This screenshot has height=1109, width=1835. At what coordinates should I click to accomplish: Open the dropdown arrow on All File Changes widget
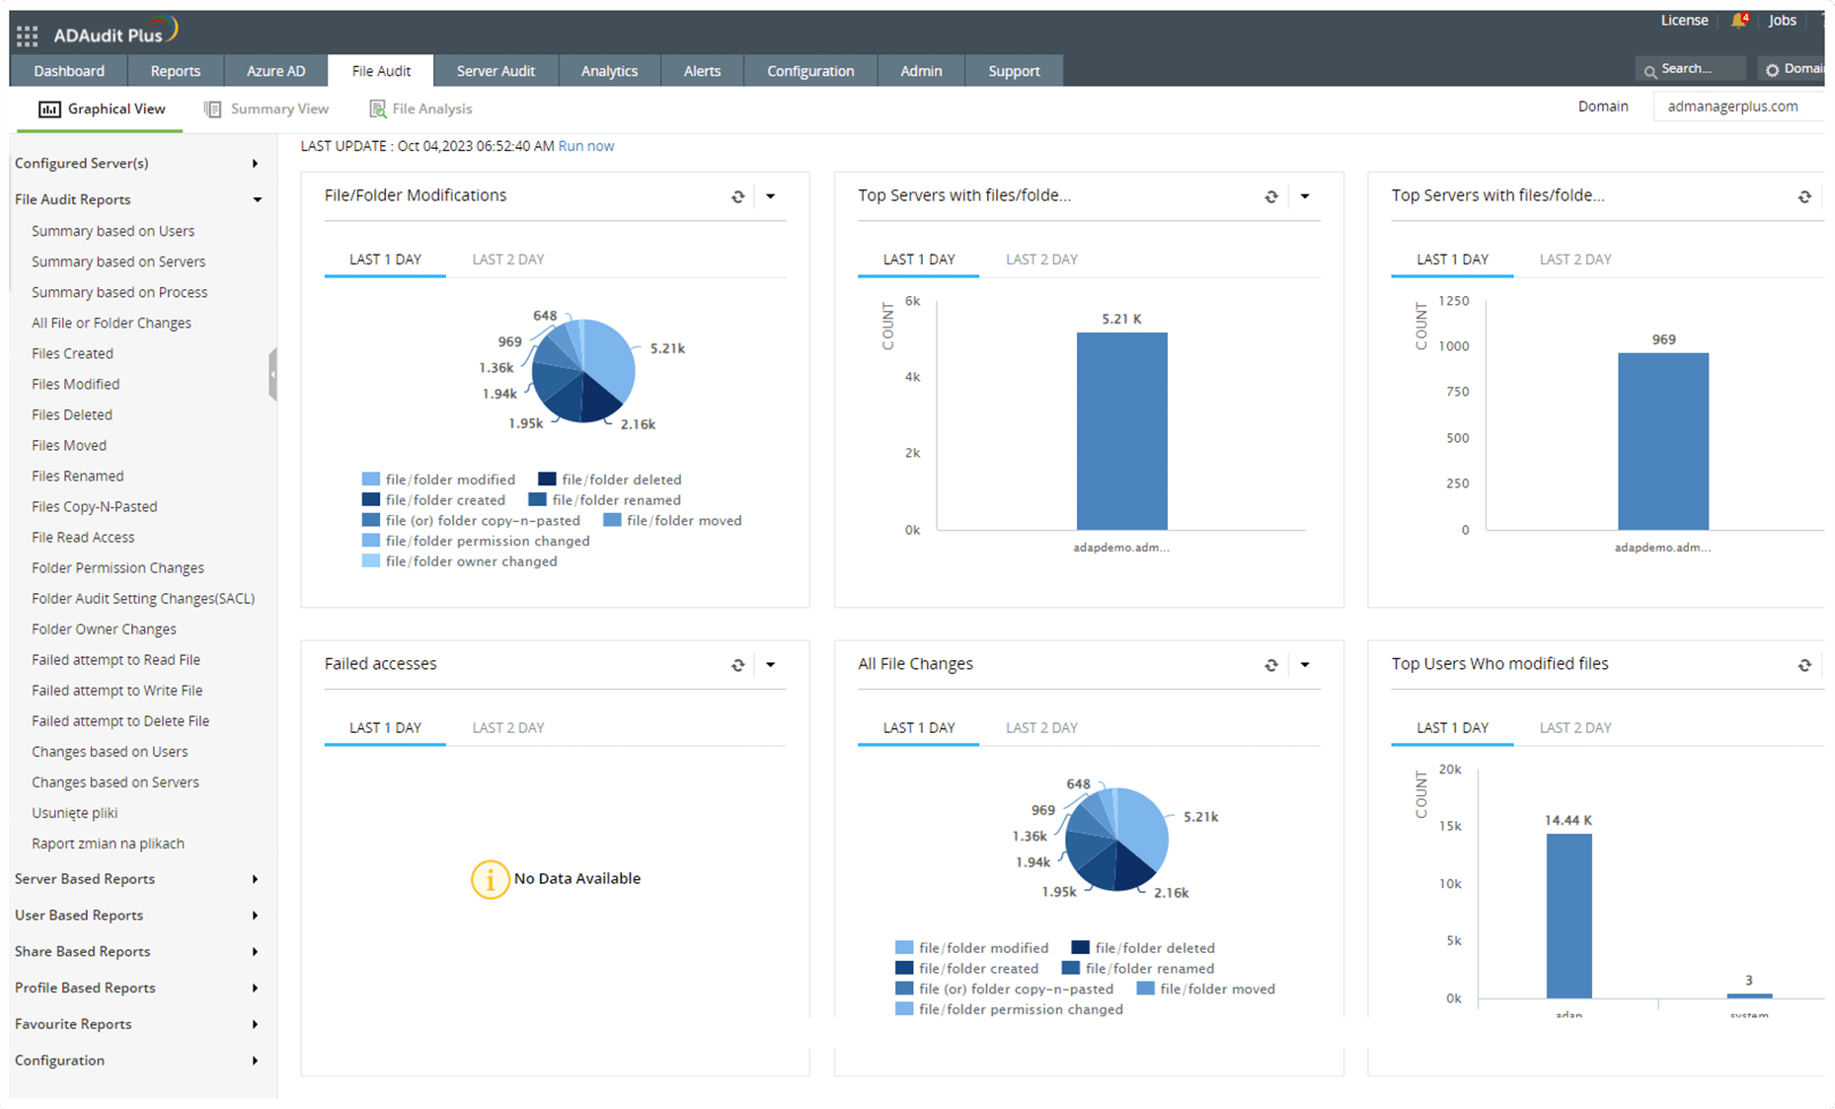click(1305, 664)
